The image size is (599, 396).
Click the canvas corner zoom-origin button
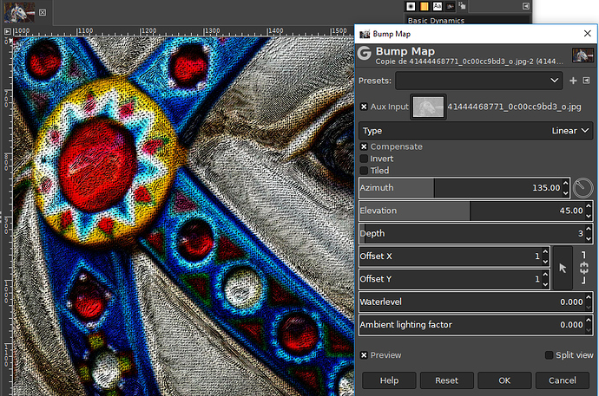[7, 31]
